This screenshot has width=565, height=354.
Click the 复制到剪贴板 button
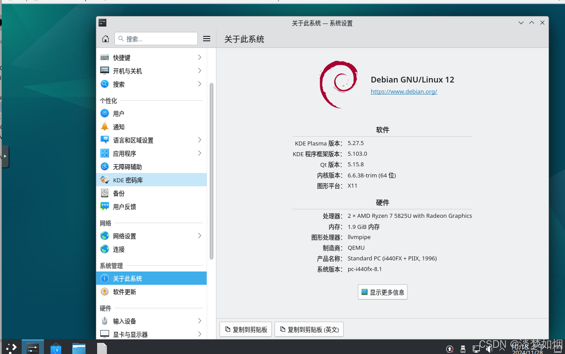[246, 330]
